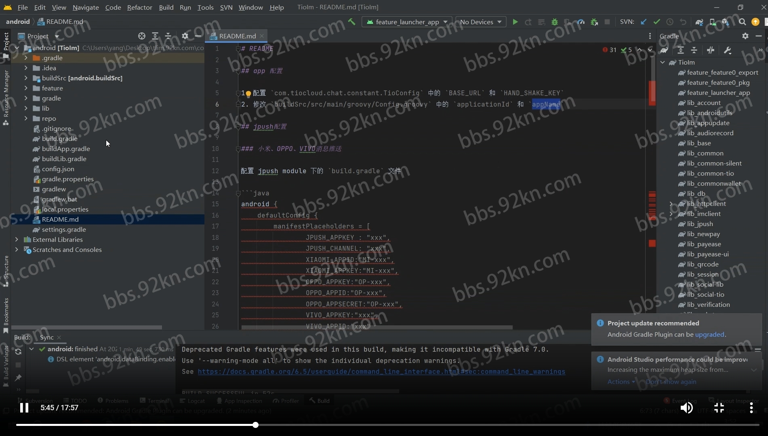Image resolution: width=768 pixels, height=436 pixels.
Task: Select config.json in project tree
Action: (x=58, y=169)
